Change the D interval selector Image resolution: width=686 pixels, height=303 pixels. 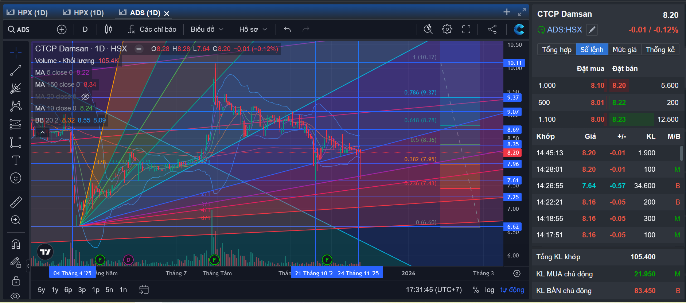85,30
